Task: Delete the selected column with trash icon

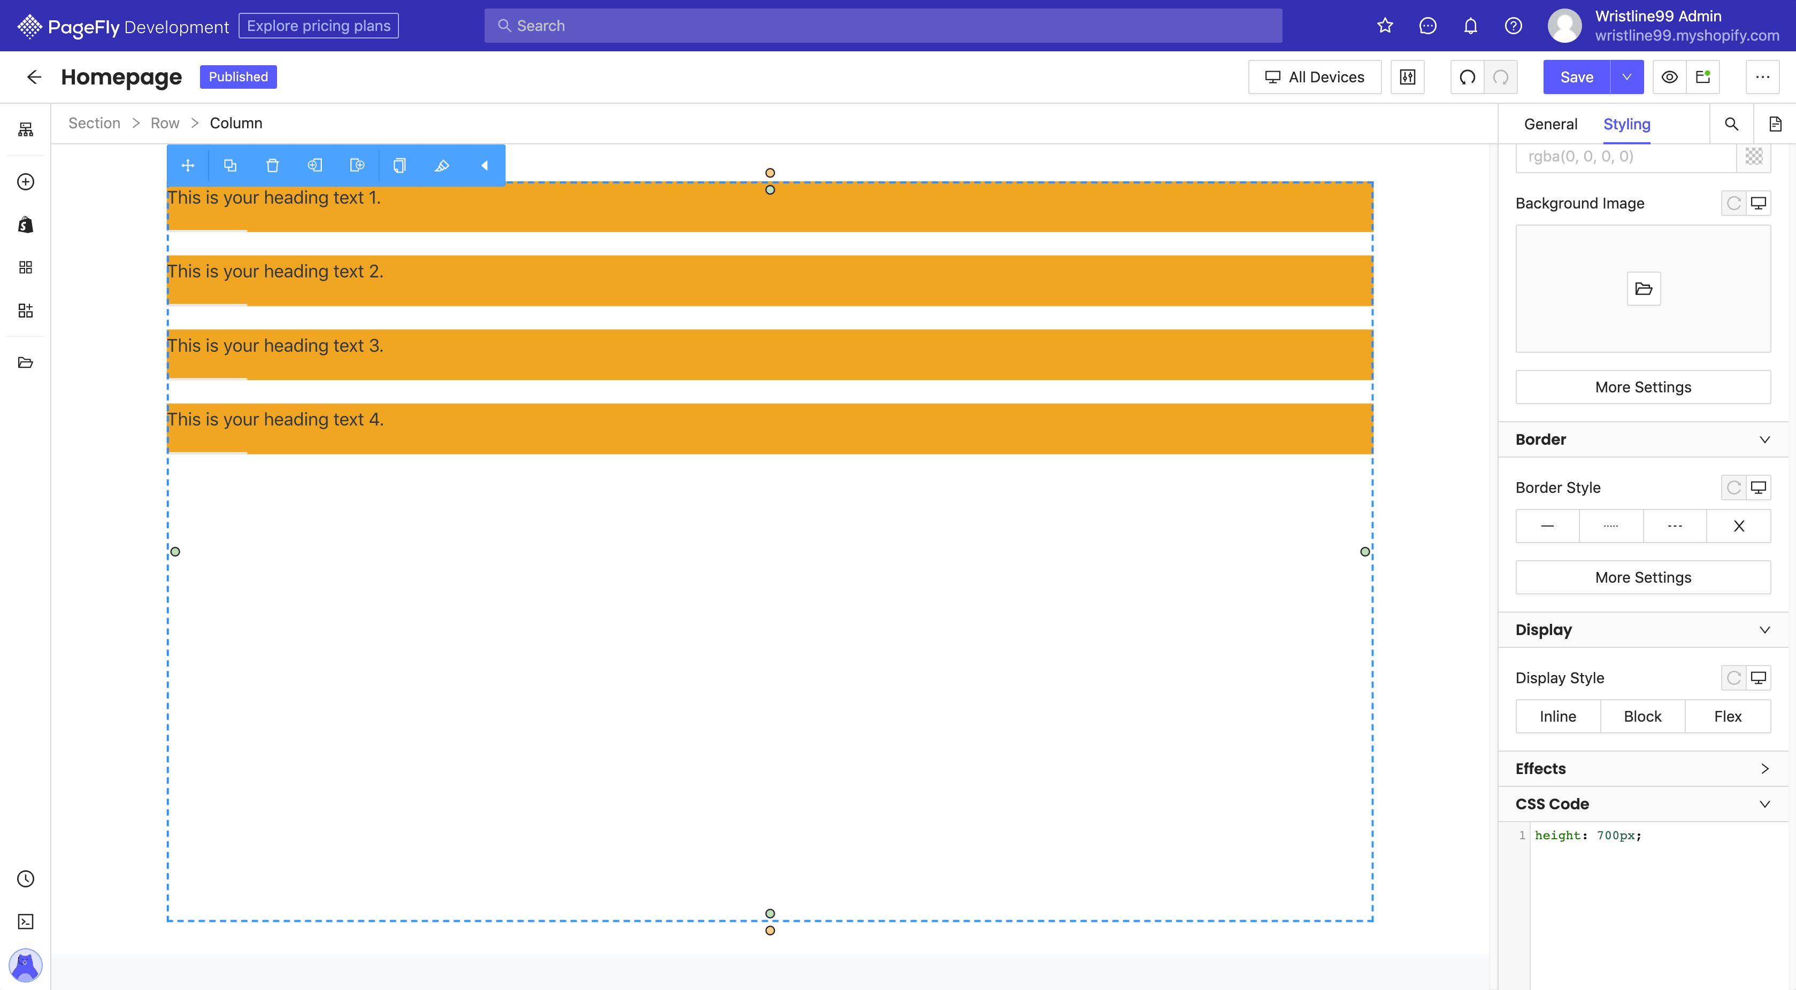Action: point(273,165)
